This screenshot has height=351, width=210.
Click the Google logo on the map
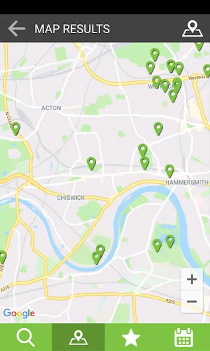19,314
